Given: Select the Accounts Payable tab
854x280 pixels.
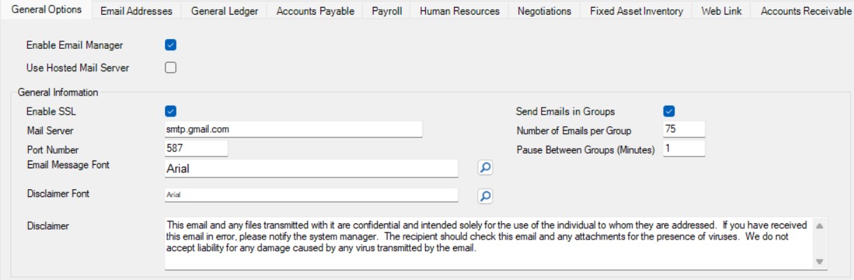Looking at the screenshot, I should tap(315, 11).
